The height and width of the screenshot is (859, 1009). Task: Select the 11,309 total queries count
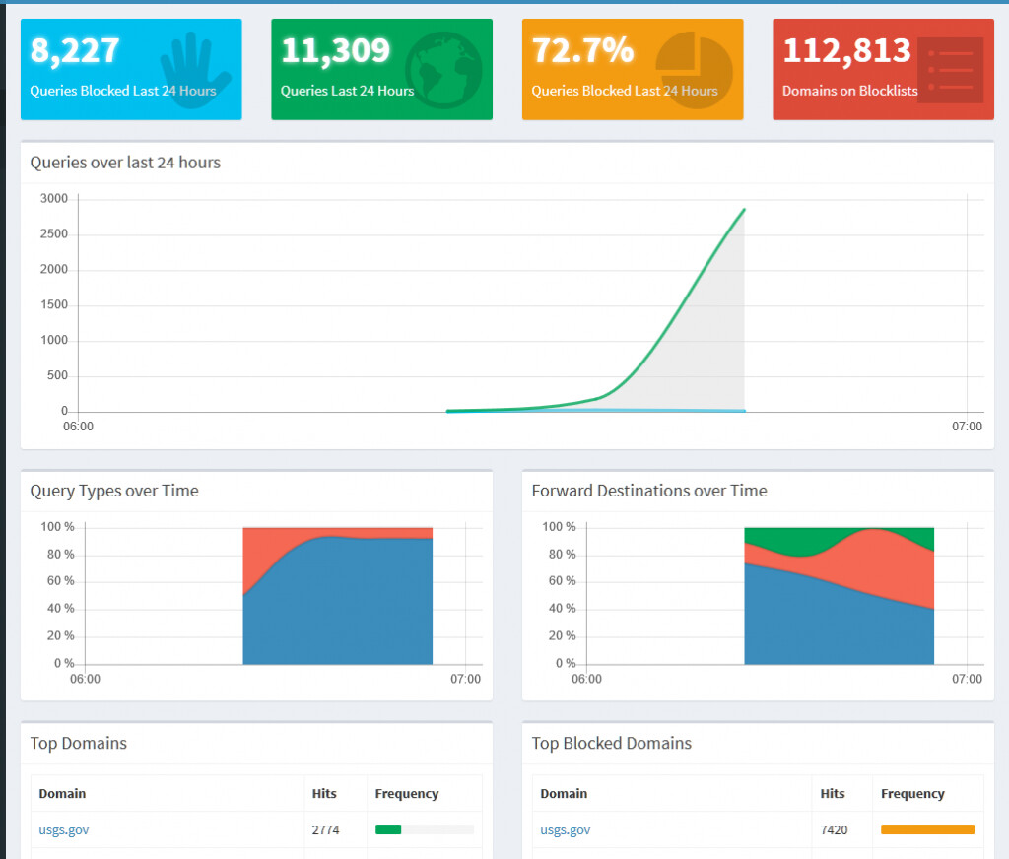[335, 50]
